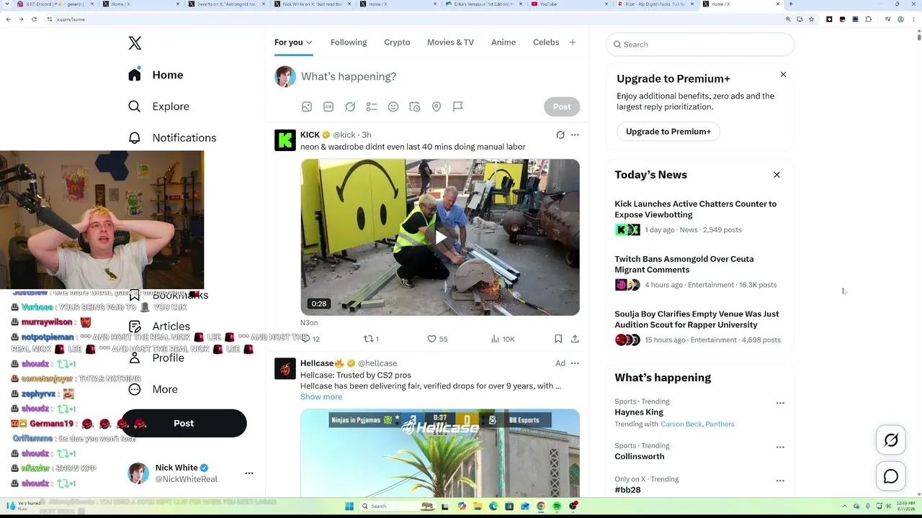The height and width of the screenshot is (518, 922).
Task: Open the Panthers trending link
Action: pos(720,424)
